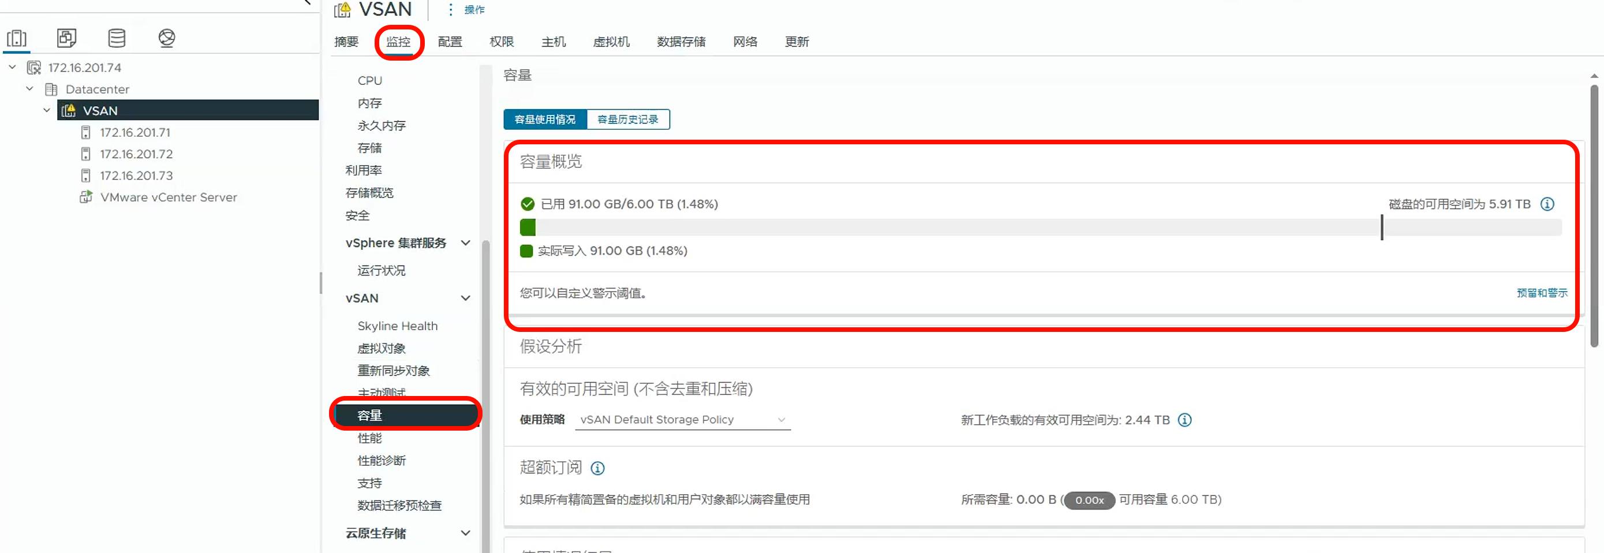The width and height of the screenshot is (1604, 553).
Task: Collapse the 云原生存储 section
Action: 465,533
